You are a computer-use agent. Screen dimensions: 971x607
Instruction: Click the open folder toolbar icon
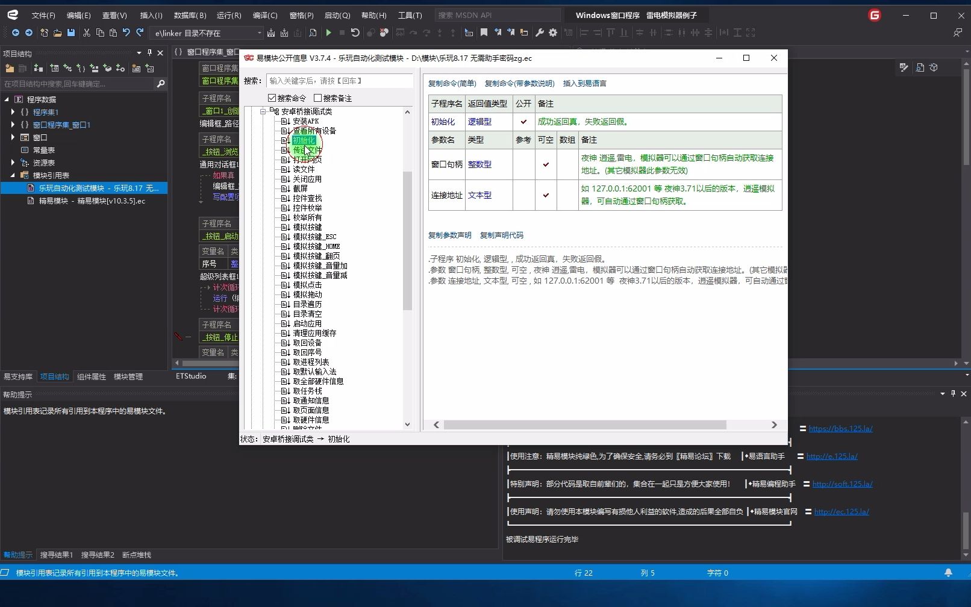pos(58,33)
